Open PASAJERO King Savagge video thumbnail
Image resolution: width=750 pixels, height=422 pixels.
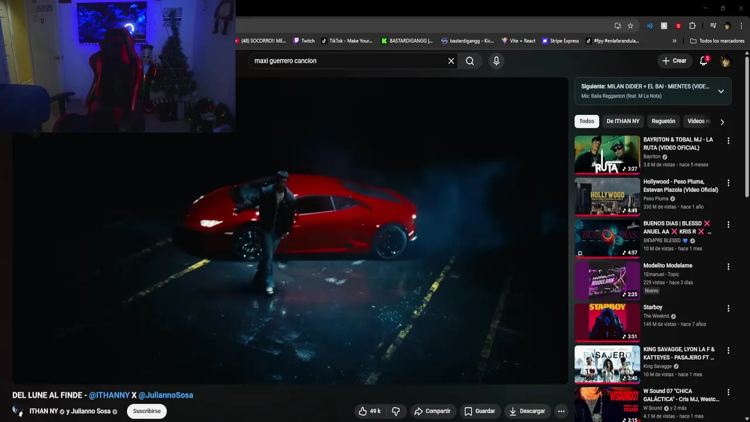607,365
